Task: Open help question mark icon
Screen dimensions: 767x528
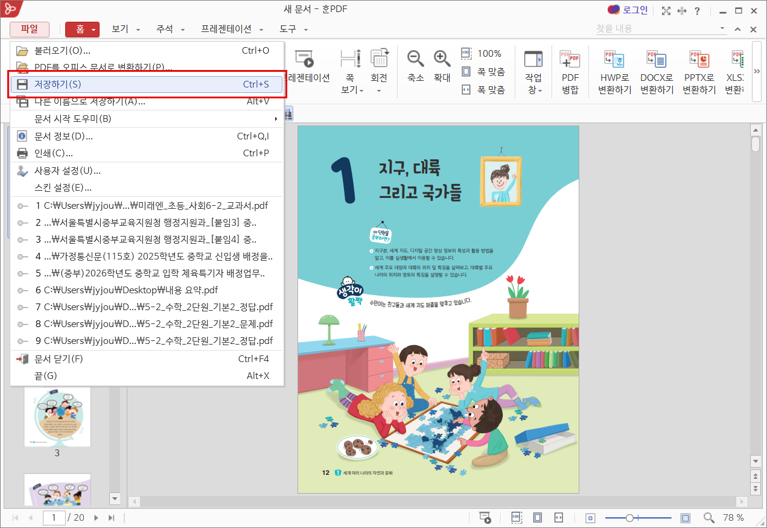Action: pos(698,11)
